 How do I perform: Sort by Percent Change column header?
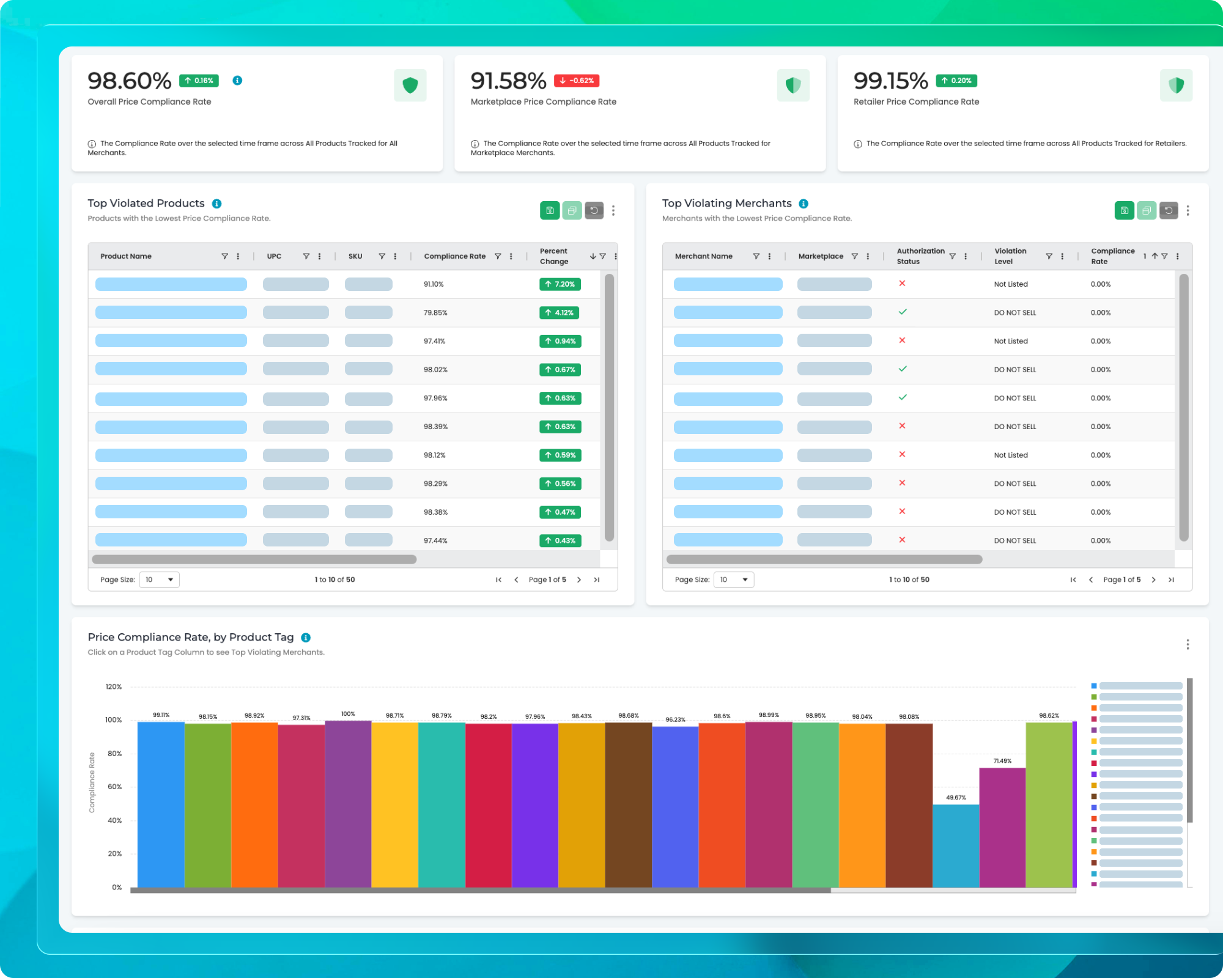tap(554, 256)
